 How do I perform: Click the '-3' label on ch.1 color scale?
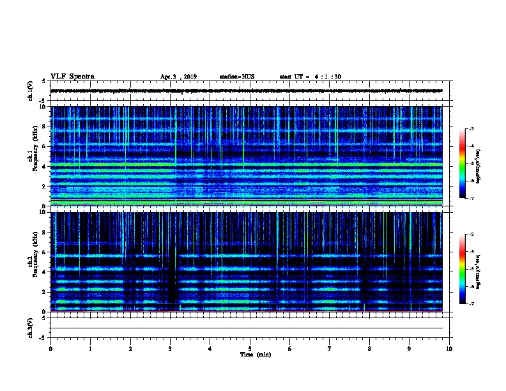point(471,129)
